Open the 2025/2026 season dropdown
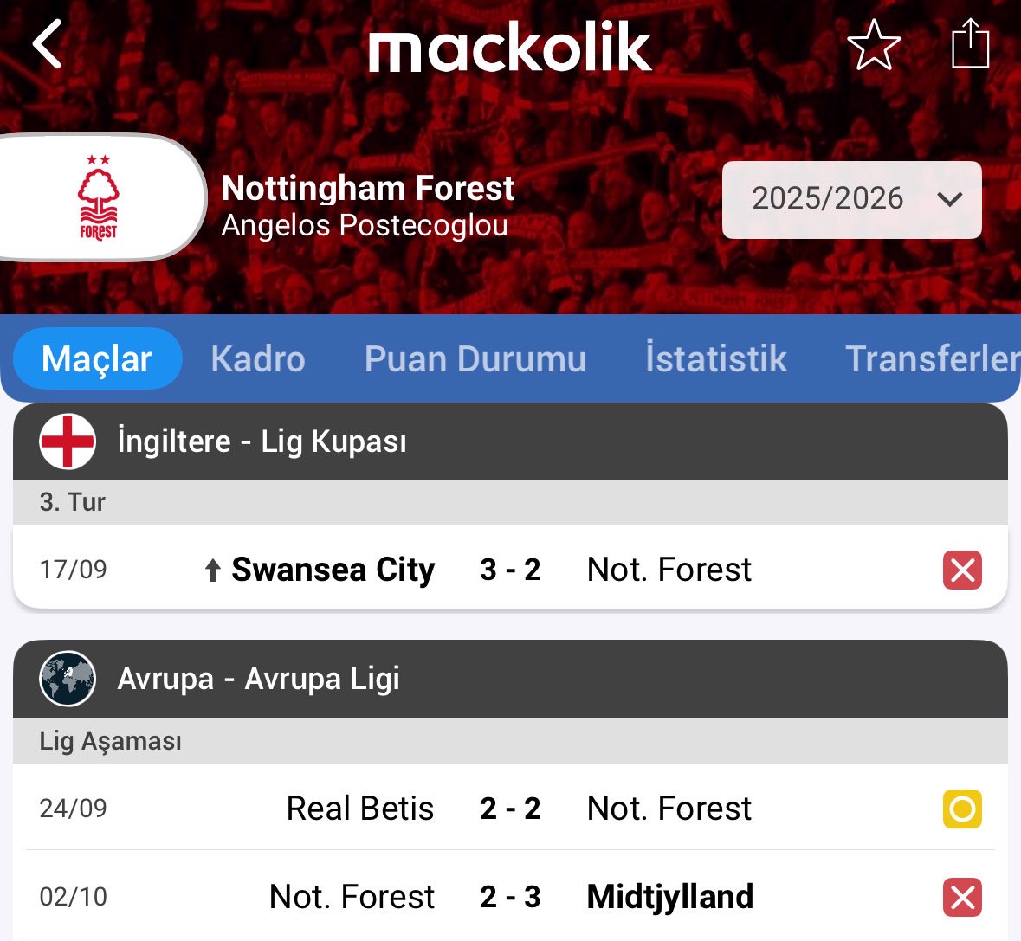 pyautogui.click(x=827, y=199)
